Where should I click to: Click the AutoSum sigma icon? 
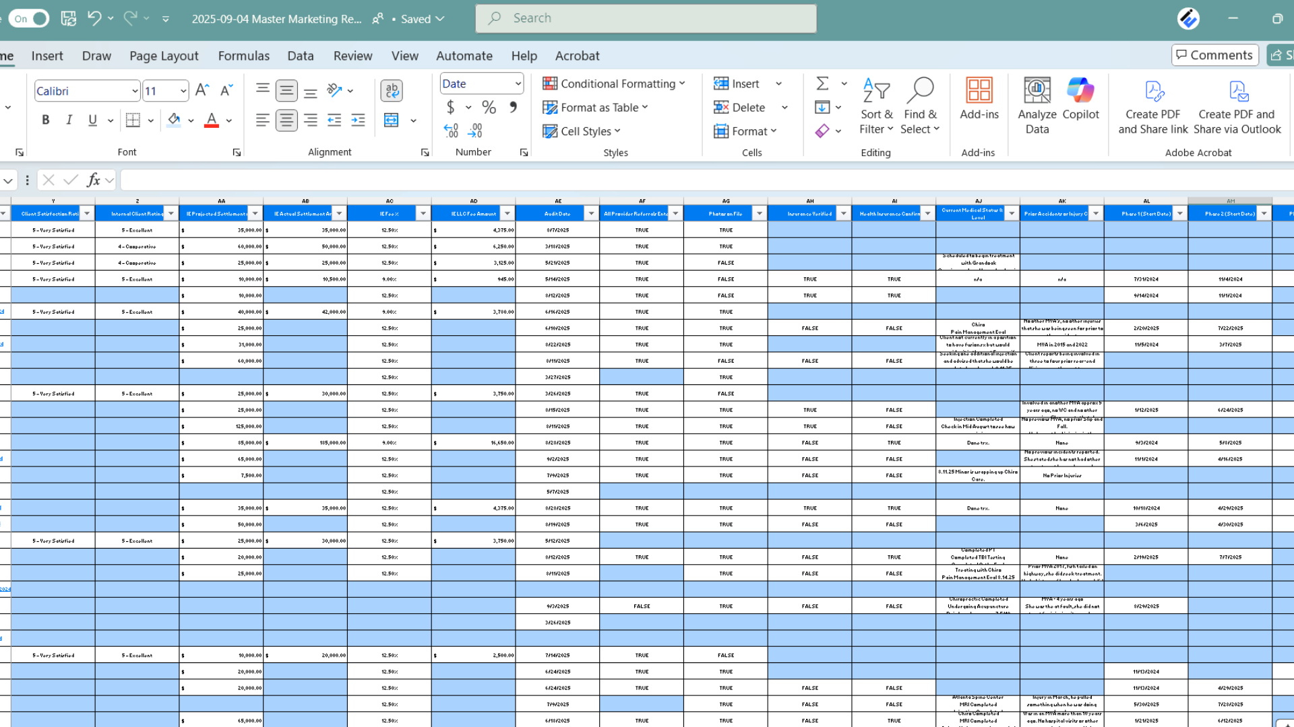tap(822, 83)
